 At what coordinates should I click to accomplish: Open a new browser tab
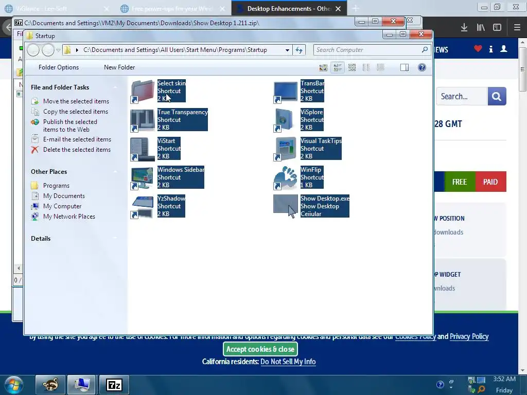(355, 8)
